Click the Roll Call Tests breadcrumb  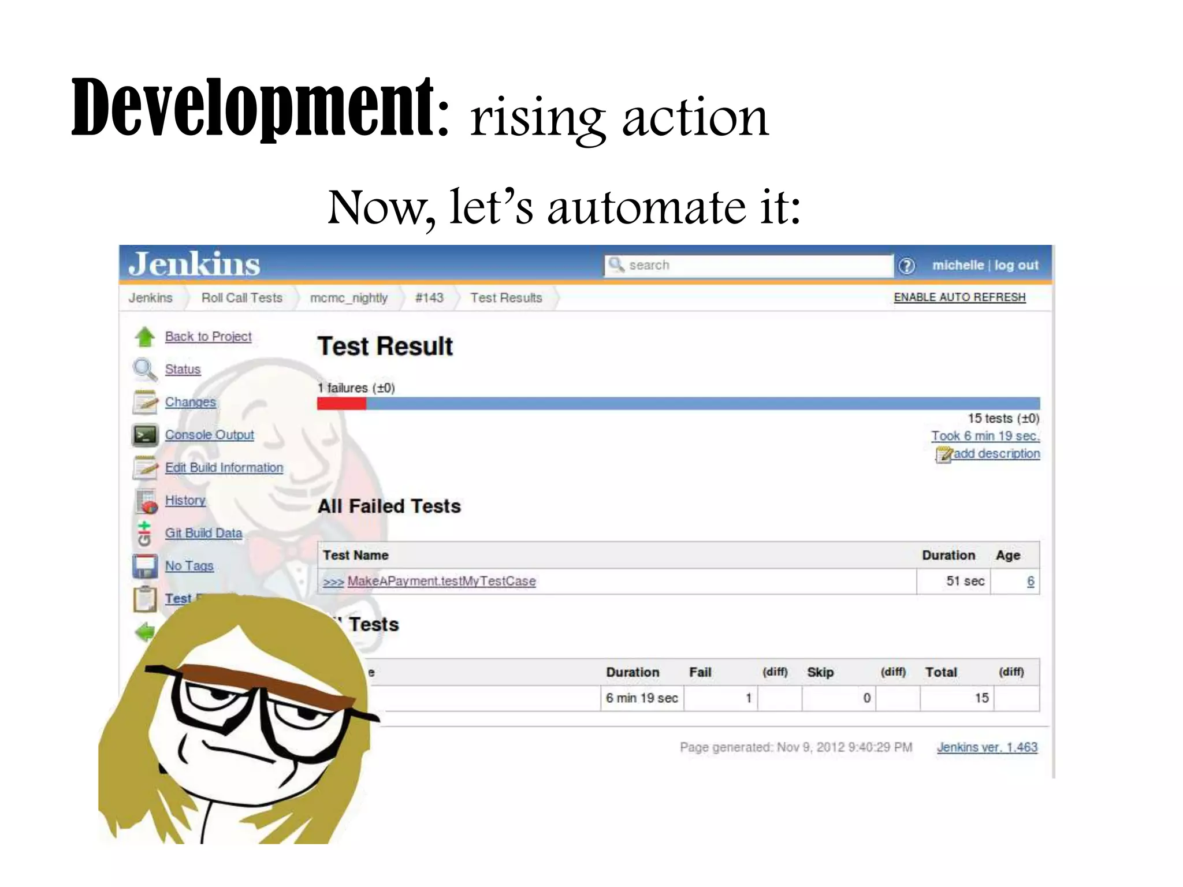pyautogui.click(x=241, y=298)
